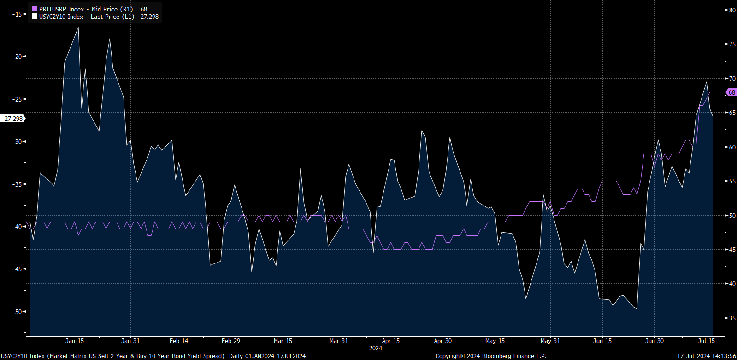Click the Feb 29 date axis label
Screen dimensions: 737x360
coord(231,341)
